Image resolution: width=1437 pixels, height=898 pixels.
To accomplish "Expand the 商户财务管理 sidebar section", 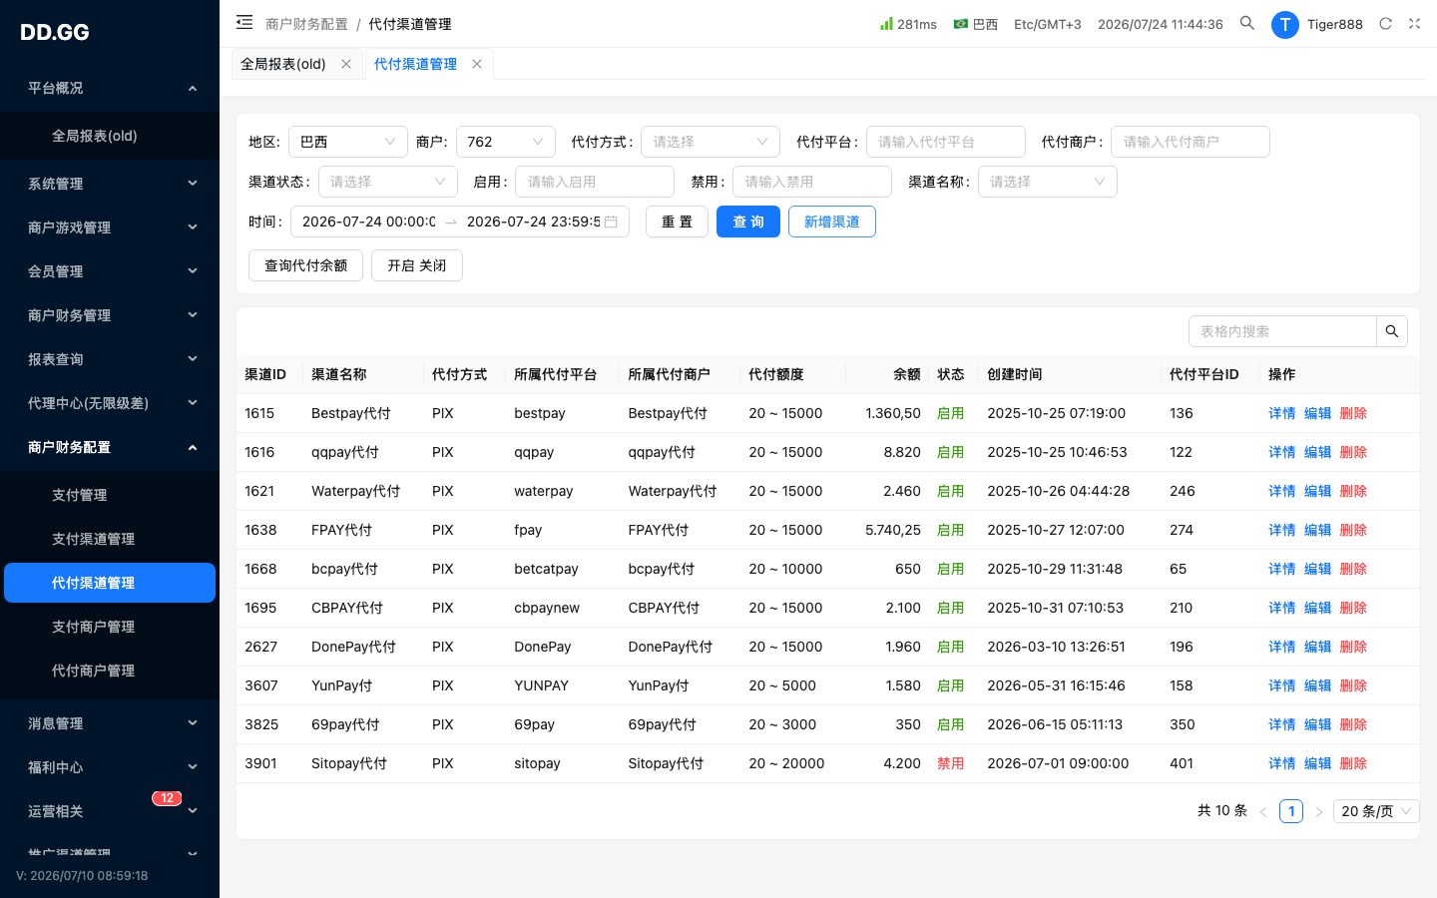I will [110, 315].
